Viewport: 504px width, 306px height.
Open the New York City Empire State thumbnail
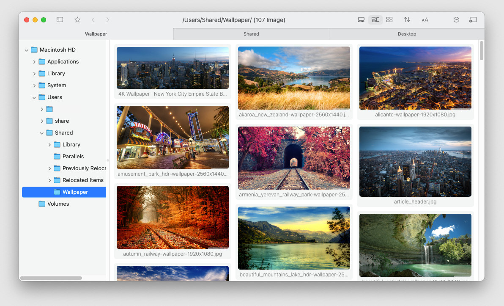173,68
